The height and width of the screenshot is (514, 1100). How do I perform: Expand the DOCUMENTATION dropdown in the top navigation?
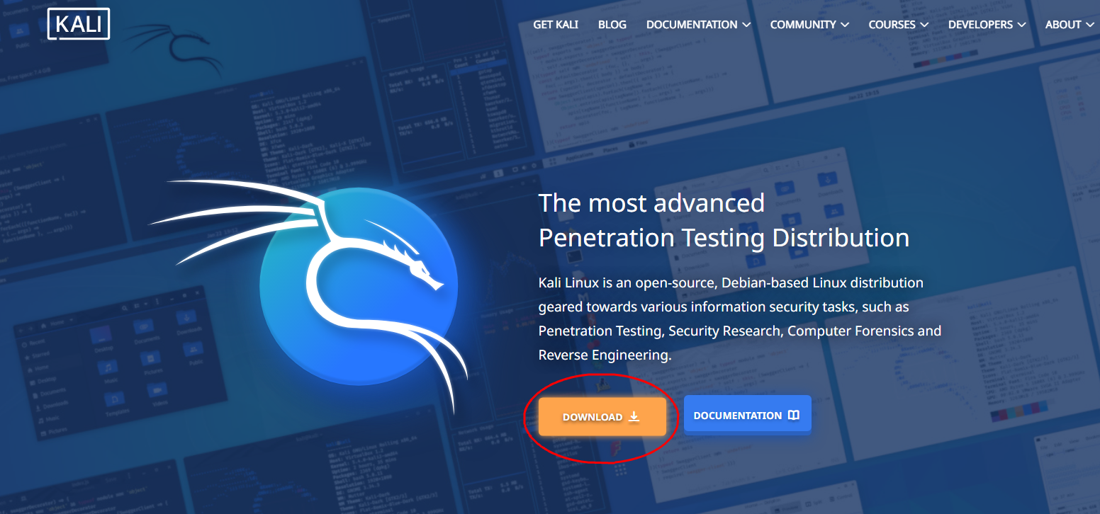[x=698, y=25]
